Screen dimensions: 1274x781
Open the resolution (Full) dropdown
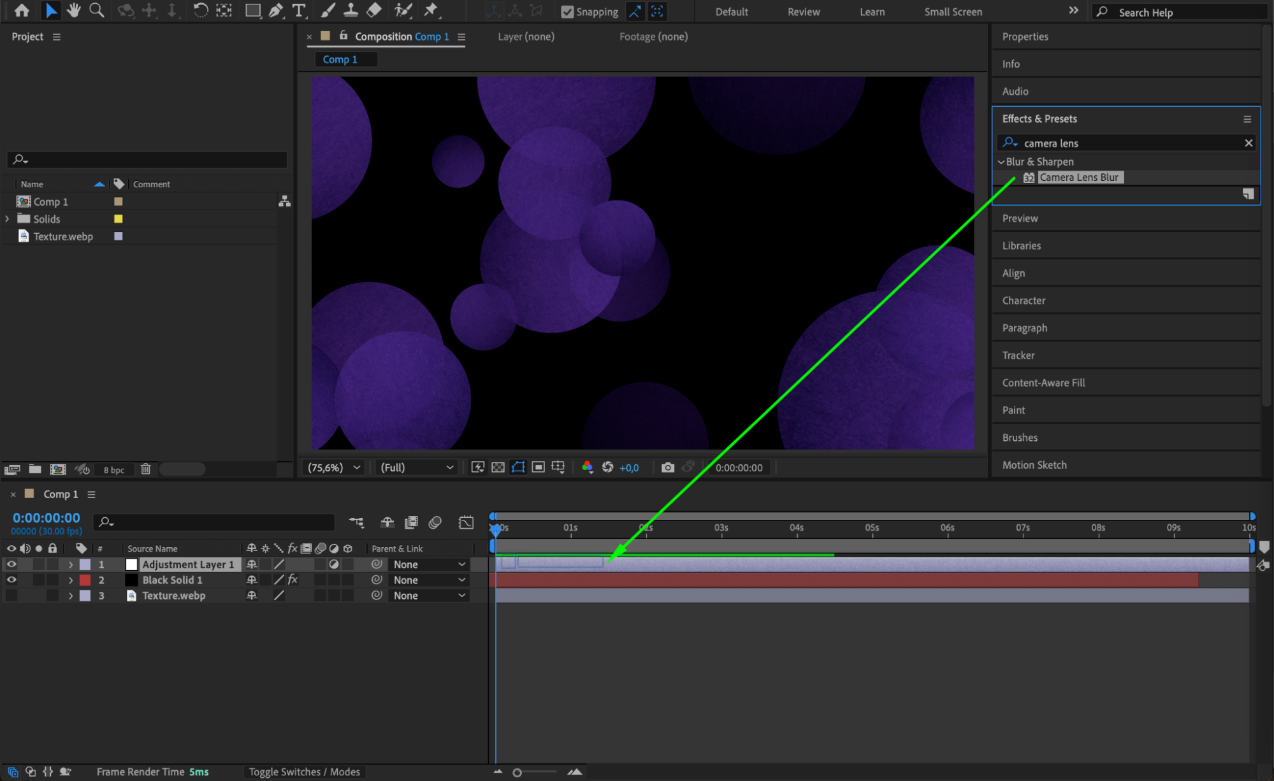pos(417,468)
